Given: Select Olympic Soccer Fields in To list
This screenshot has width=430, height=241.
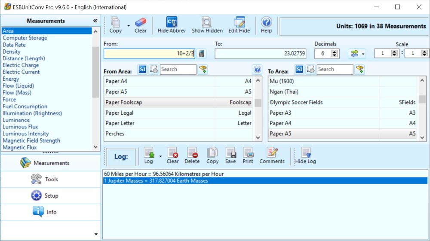Looking at the screenshot, I should (343, 102).
